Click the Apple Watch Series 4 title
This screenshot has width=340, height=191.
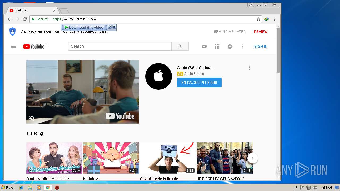(x=195, y=68)
